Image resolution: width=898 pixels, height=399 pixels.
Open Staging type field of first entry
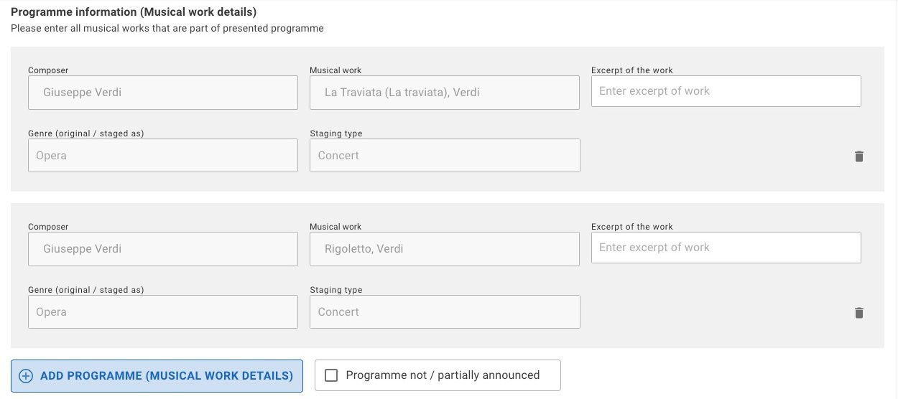click(445, 156)
